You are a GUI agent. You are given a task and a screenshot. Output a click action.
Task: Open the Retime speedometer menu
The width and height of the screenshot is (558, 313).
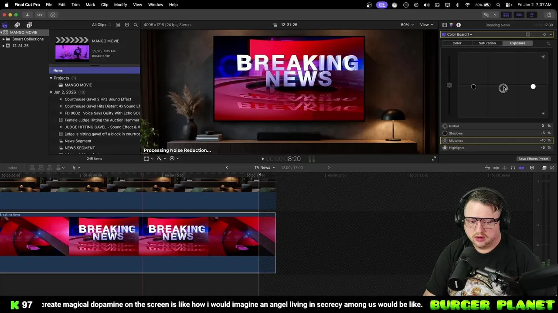point(174,159)
